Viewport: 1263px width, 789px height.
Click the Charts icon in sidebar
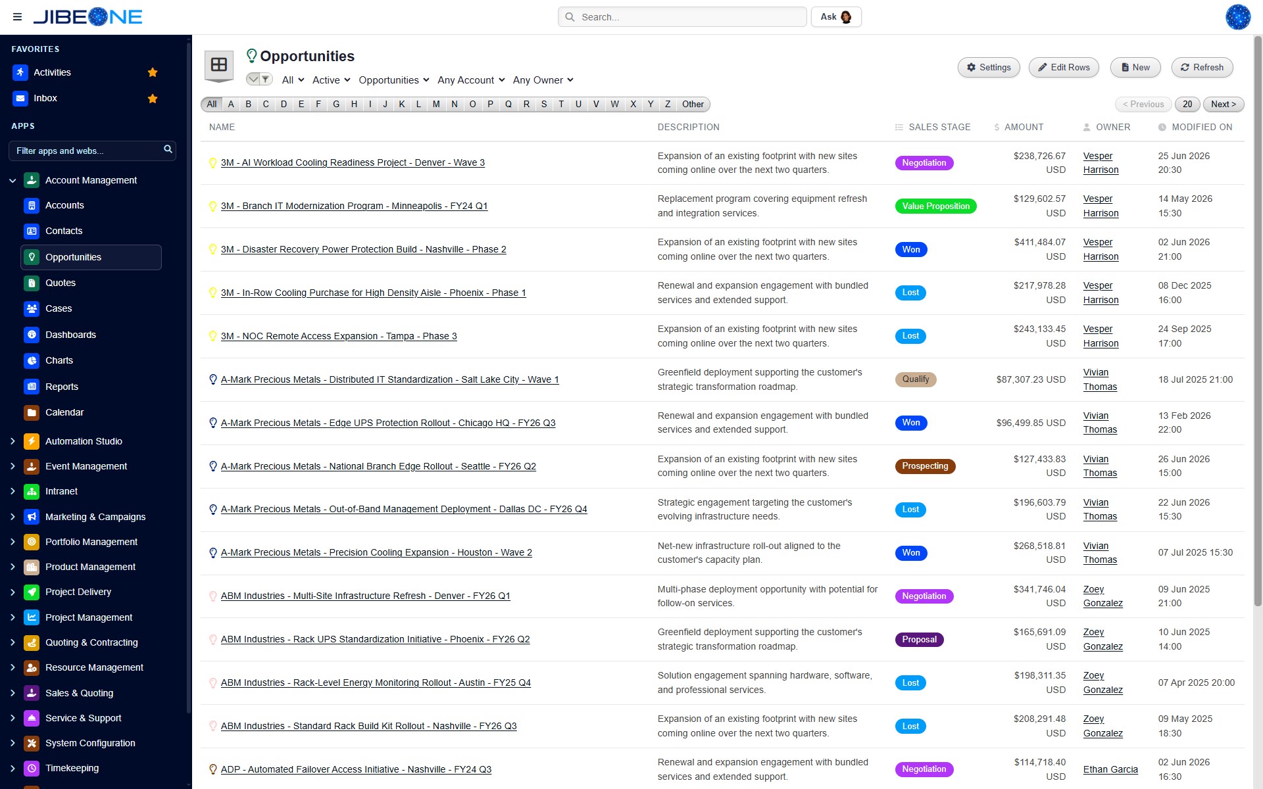(32, 360)
